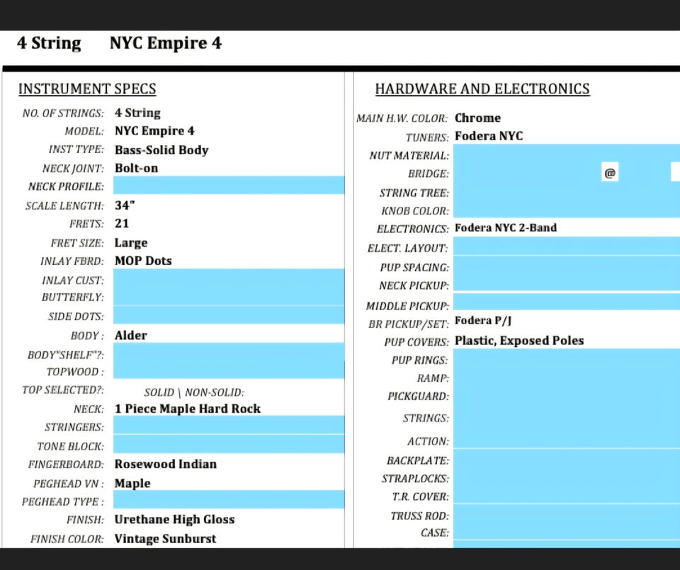Click the empty STRINGERS field
The image size is (680, 570).
(229, 426)
